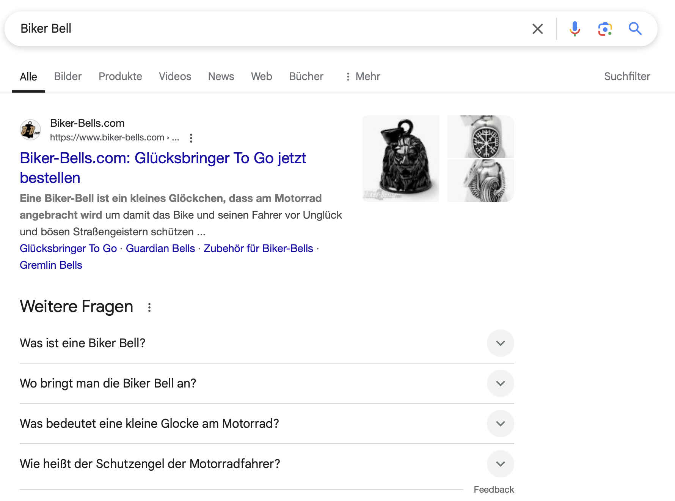Click the Suchfilter button
This screenshot has width=675, height=501.
627,77
